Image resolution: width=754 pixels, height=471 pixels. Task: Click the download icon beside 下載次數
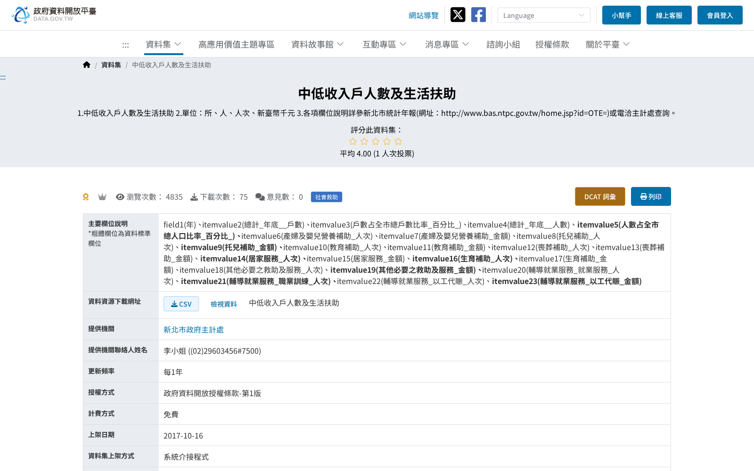194,197
